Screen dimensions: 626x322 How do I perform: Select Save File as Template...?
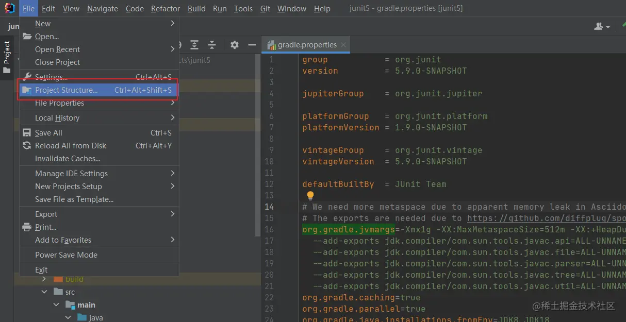(x=99, y=199)
